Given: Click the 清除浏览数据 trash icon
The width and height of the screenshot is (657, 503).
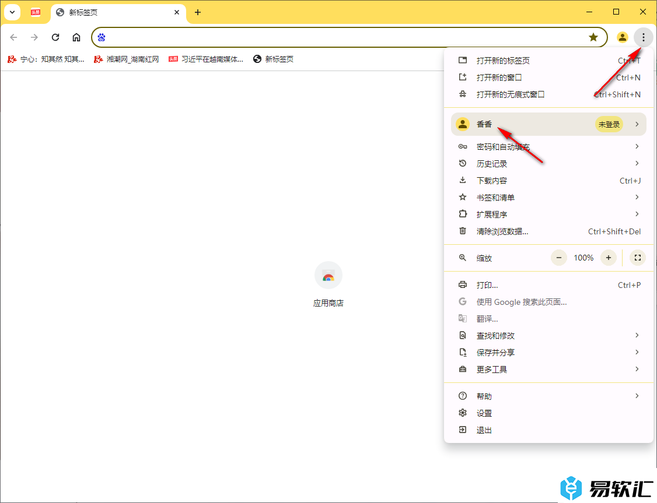Looking at the screenshot, I should [x=463, y=231].
